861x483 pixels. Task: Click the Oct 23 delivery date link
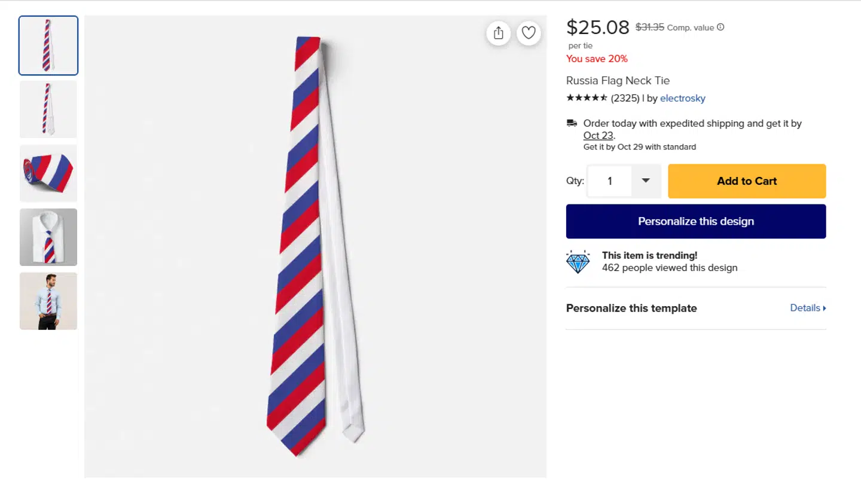(598, 135)
